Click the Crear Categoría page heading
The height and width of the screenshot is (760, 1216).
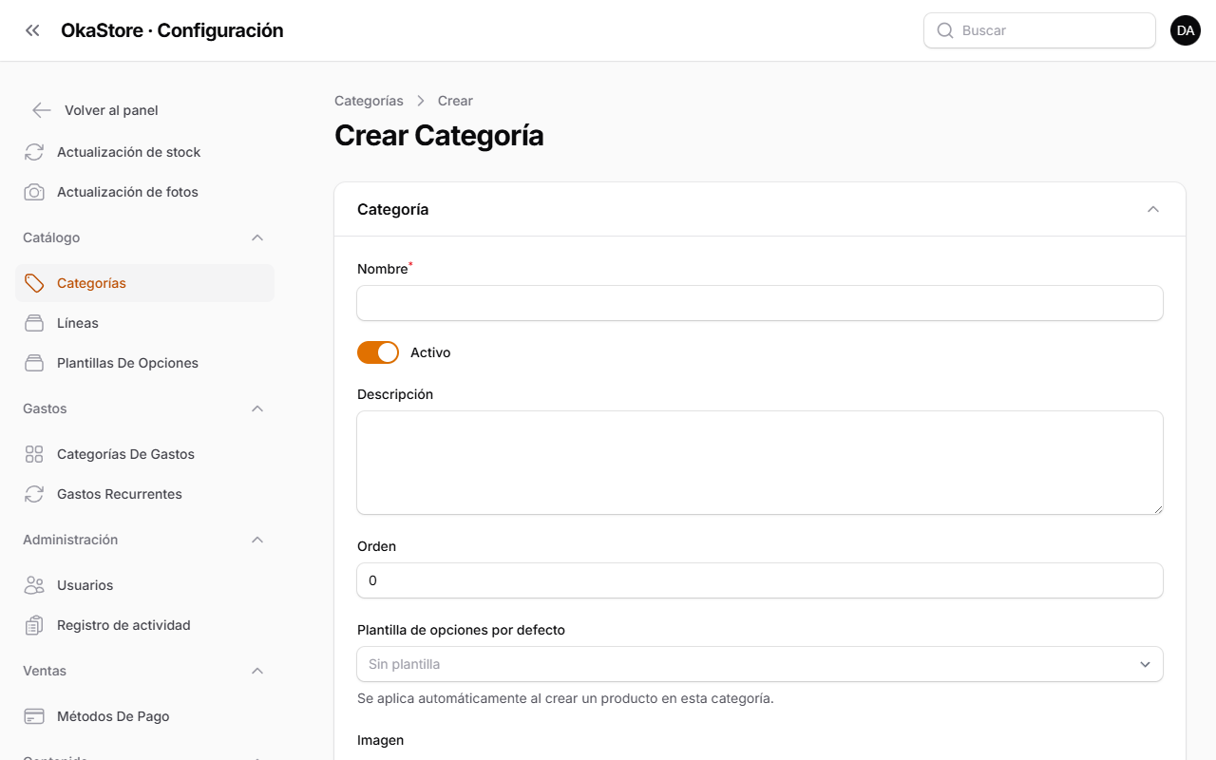[439, 136]
